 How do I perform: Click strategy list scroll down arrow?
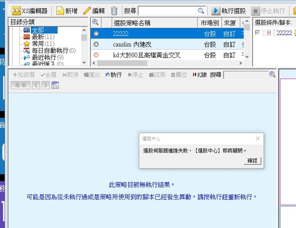[x=247, y=57]
